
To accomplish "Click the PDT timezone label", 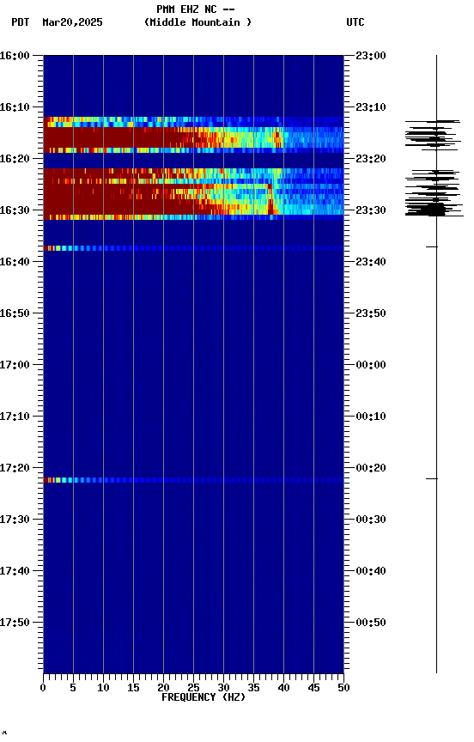I will click(x=21, y=22).
